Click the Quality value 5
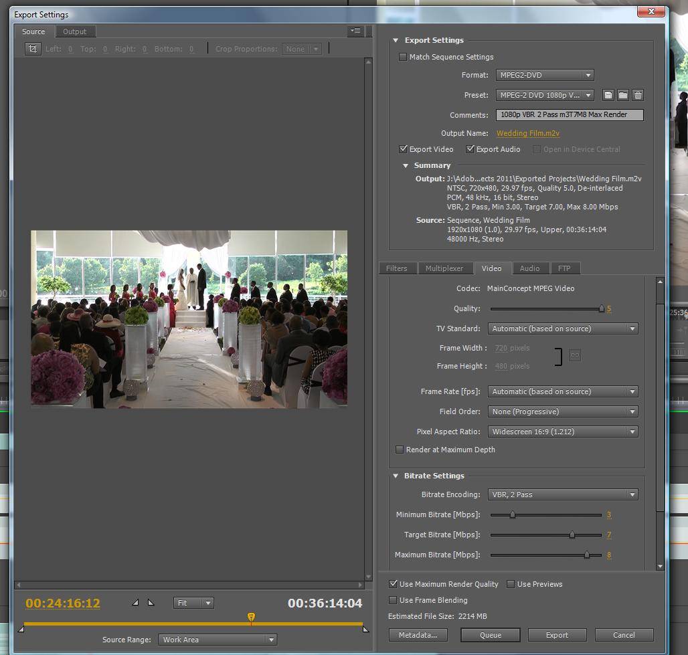Screen dimensions: 688x655 click(x=609, y=309)
